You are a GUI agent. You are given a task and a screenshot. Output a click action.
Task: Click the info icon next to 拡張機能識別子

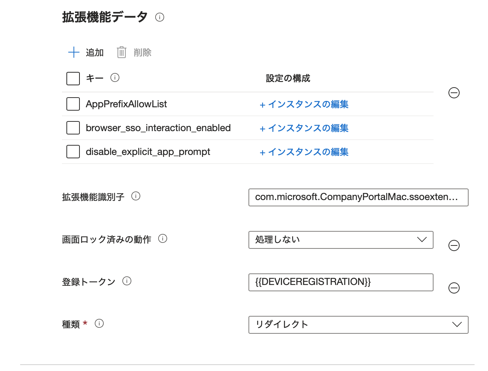point(137,196)
